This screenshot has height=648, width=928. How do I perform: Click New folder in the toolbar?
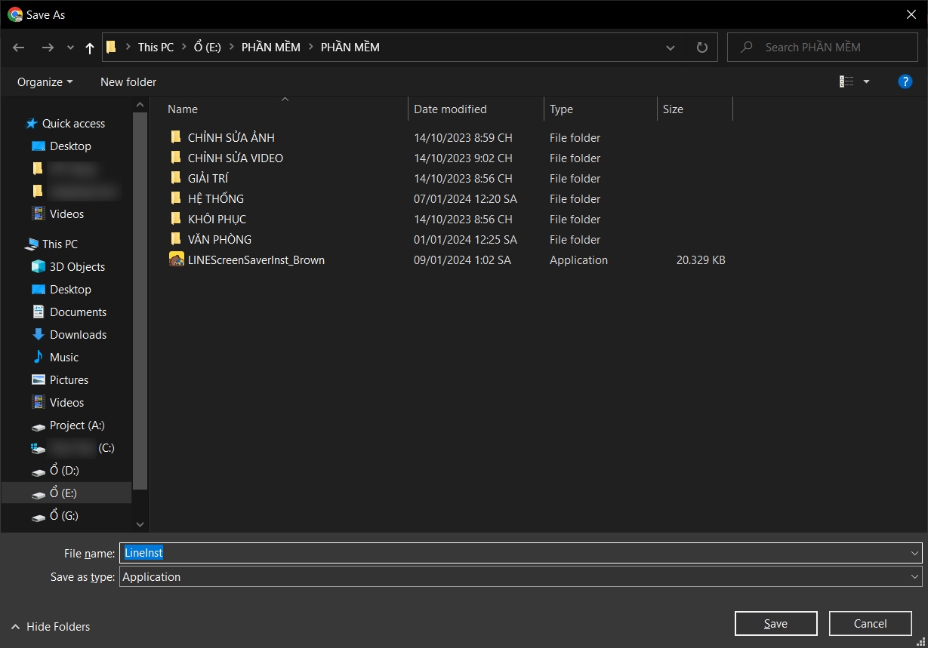point(128,81)
